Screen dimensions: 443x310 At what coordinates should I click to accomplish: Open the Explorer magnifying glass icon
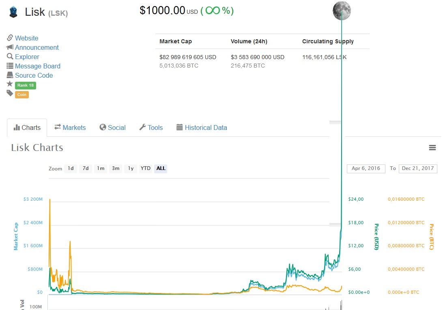(10, 57)
